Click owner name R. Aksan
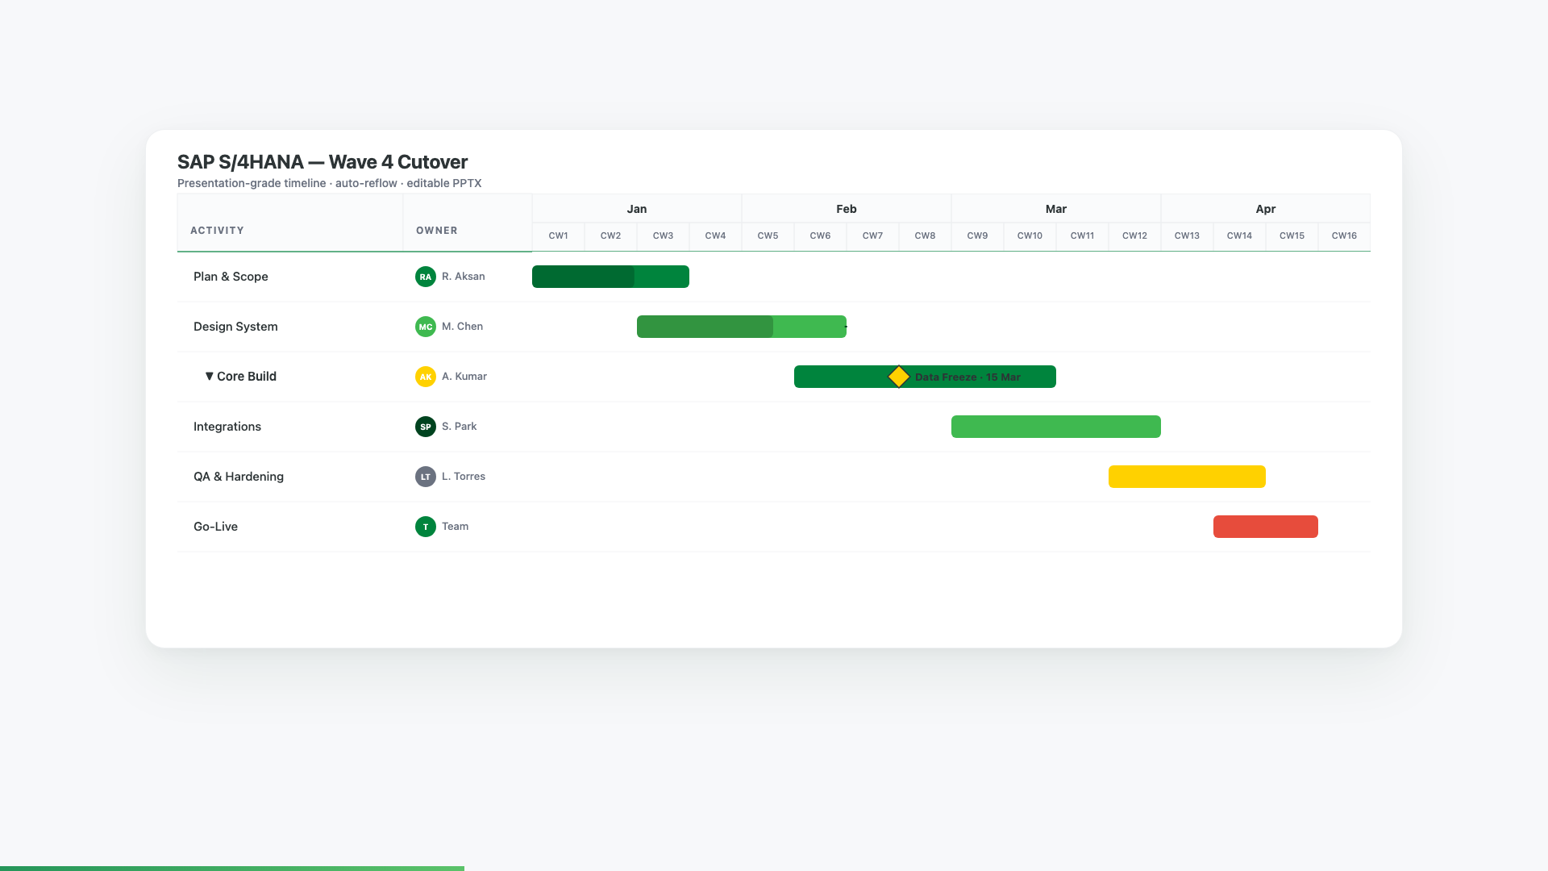 [x=464, y=277]
